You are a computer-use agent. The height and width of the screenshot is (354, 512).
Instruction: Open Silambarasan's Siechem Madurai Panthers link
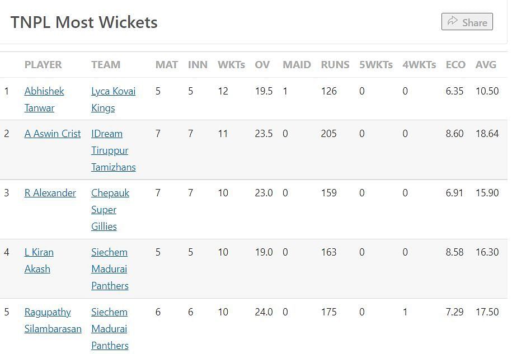click(110, 312)
